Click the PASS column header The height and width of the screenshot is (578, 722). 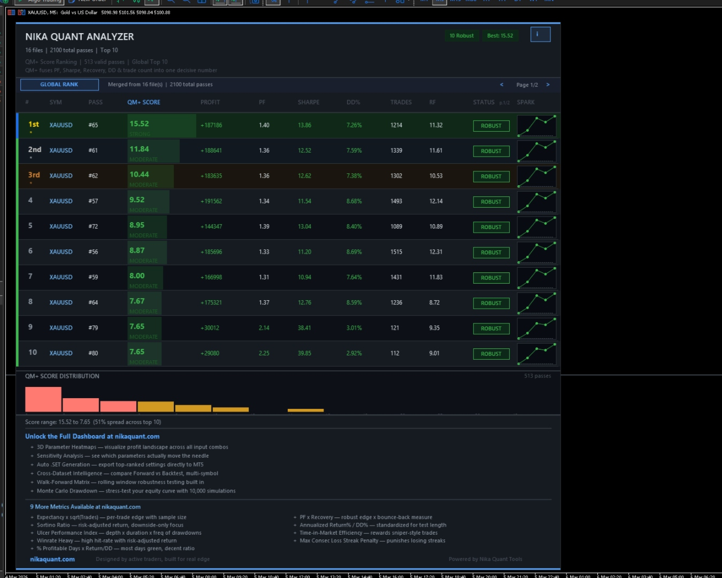[96, 102]
